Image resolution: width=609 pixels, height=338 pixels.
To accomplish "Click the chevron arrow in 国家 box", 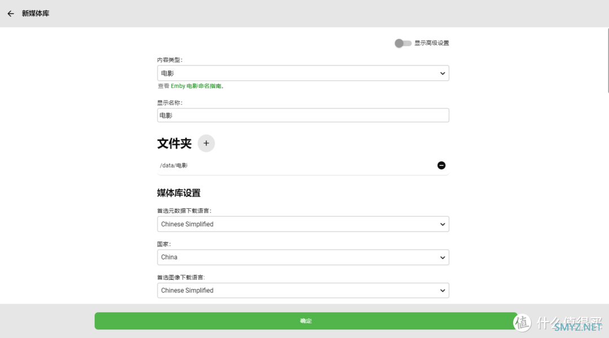I will pyautogui.click(x=442, y=257).
